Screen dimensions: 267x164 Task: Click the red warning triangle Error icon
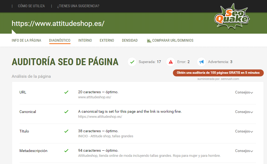pyautogui.click(x=170, y=62)
